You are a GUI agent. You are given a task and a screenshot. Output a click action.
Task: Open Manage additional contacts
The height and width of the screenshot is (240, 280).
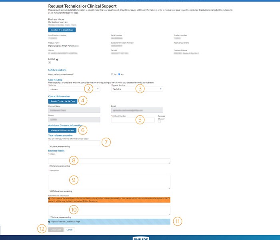click(62, 130)
